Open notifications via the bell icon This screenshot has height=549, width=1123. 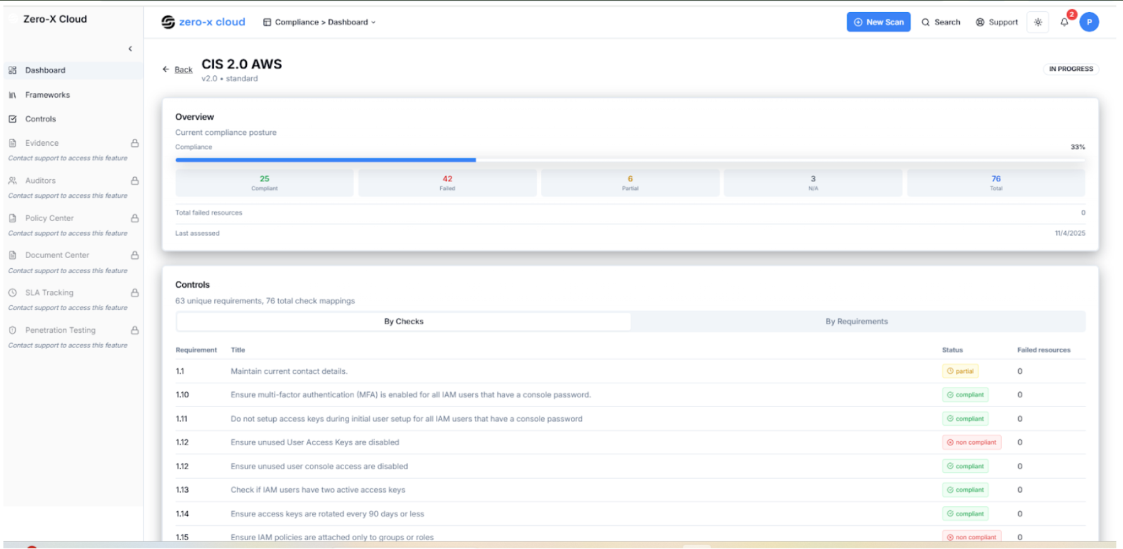(x=1065, y=22)
